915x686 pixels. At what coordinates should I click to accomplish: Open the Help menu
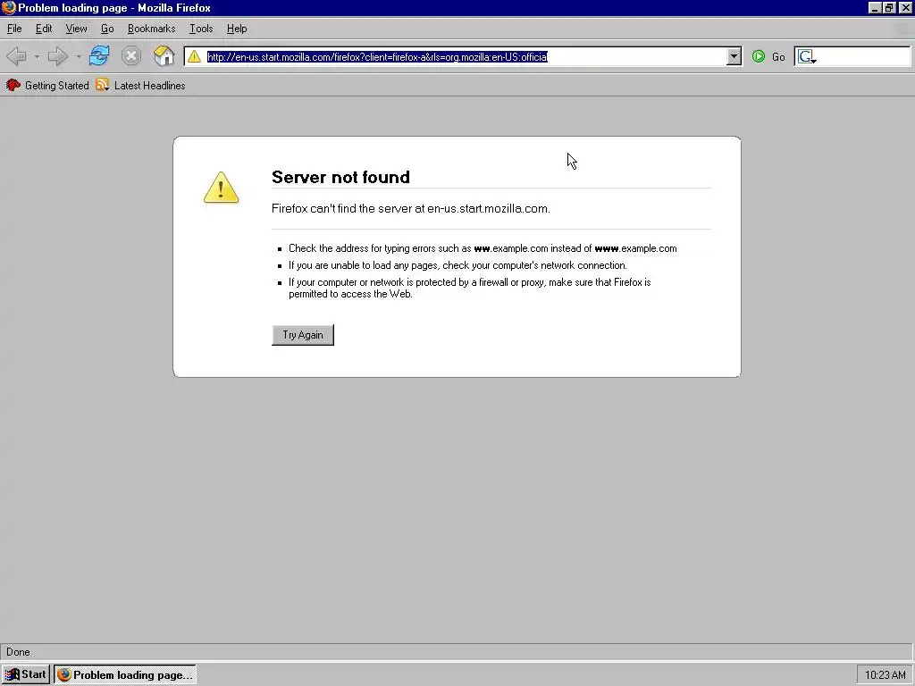pos(237,29)
